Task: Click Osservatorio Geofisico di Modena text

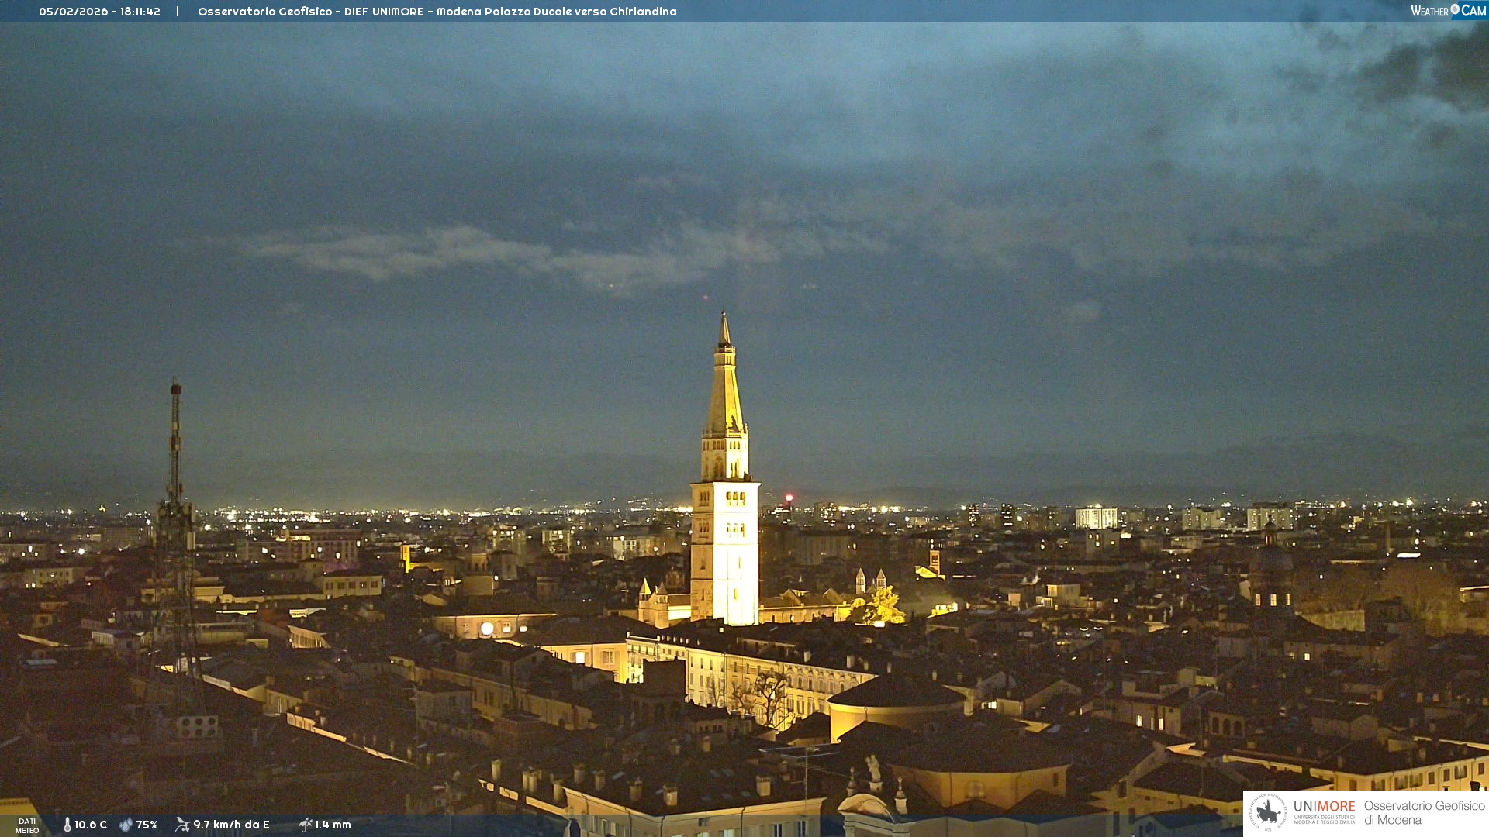Action: point(1424,813)
